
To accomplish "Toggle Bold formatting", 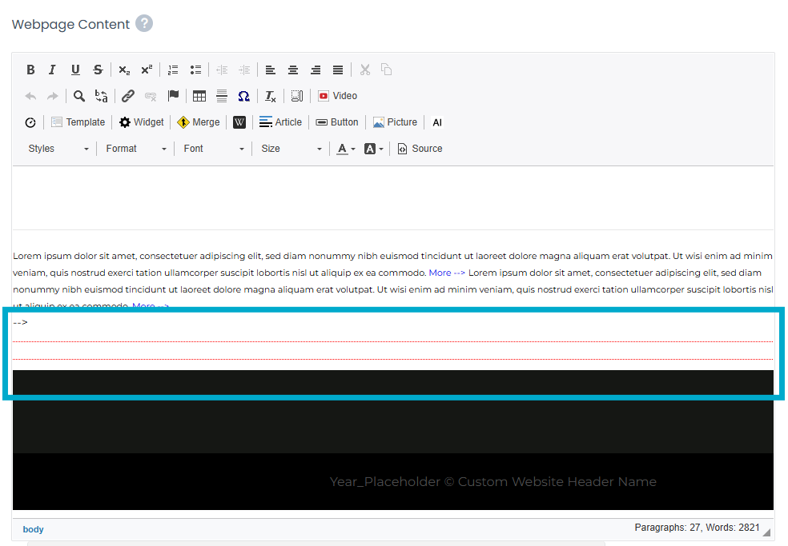I will pos(30,70).
